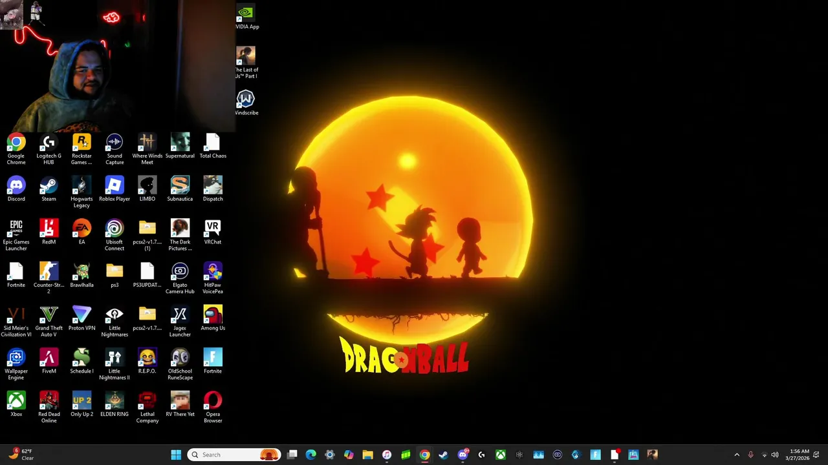The width and height of the screenshot is (828, 465).
Task: Open Epic Games Launcher desktop icon
Action: pos(16,235)
